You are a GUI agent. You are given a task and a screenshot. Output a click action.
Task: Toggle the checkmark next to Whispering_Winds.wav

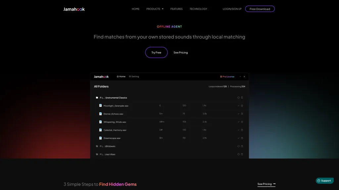point(238,122)
